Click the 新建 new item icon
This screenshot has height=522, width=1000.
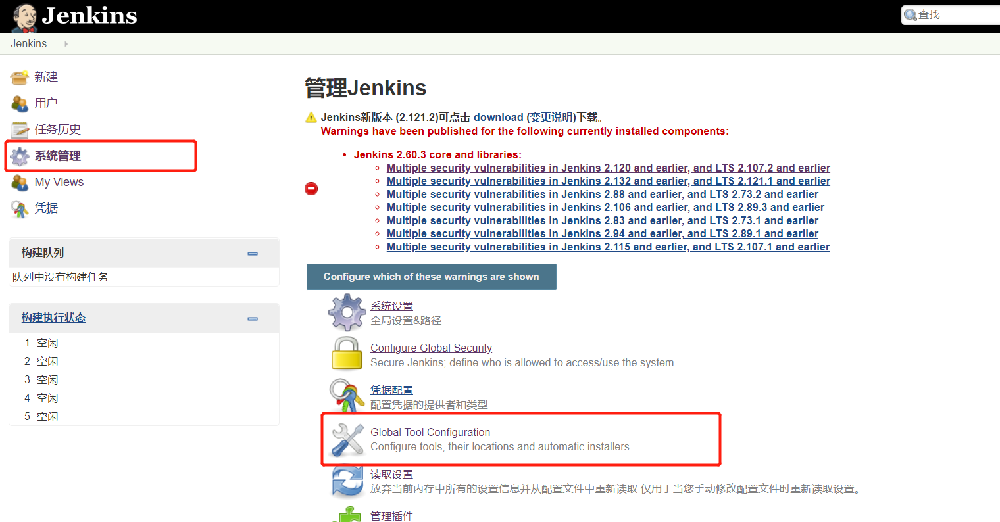tap(20, 78)
